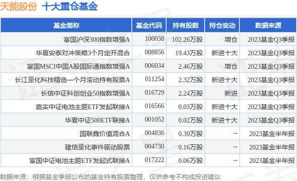
Task: Click holding value 2.46万股
Action: point(191,66)
